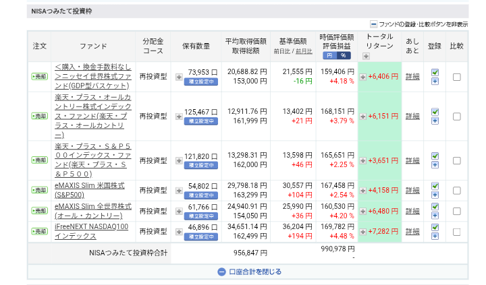Viewport: 486px width, 285px height.
Task: Expand total return plus icon beside +7,282 円
Action: tap(363, 232)
